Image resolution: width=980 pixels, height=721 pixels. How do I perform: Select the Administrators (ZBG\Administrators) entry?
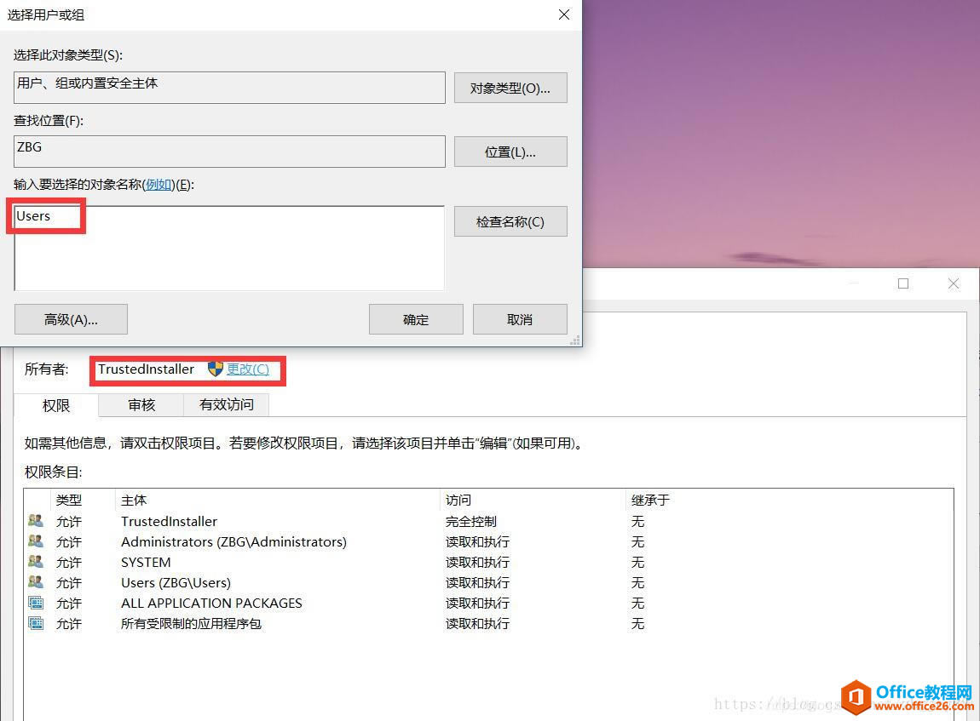point(489,542)
